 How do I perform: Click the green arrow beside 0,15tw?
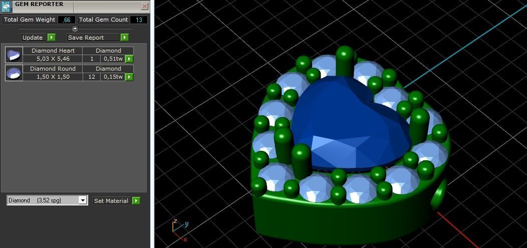pos(129,77)
